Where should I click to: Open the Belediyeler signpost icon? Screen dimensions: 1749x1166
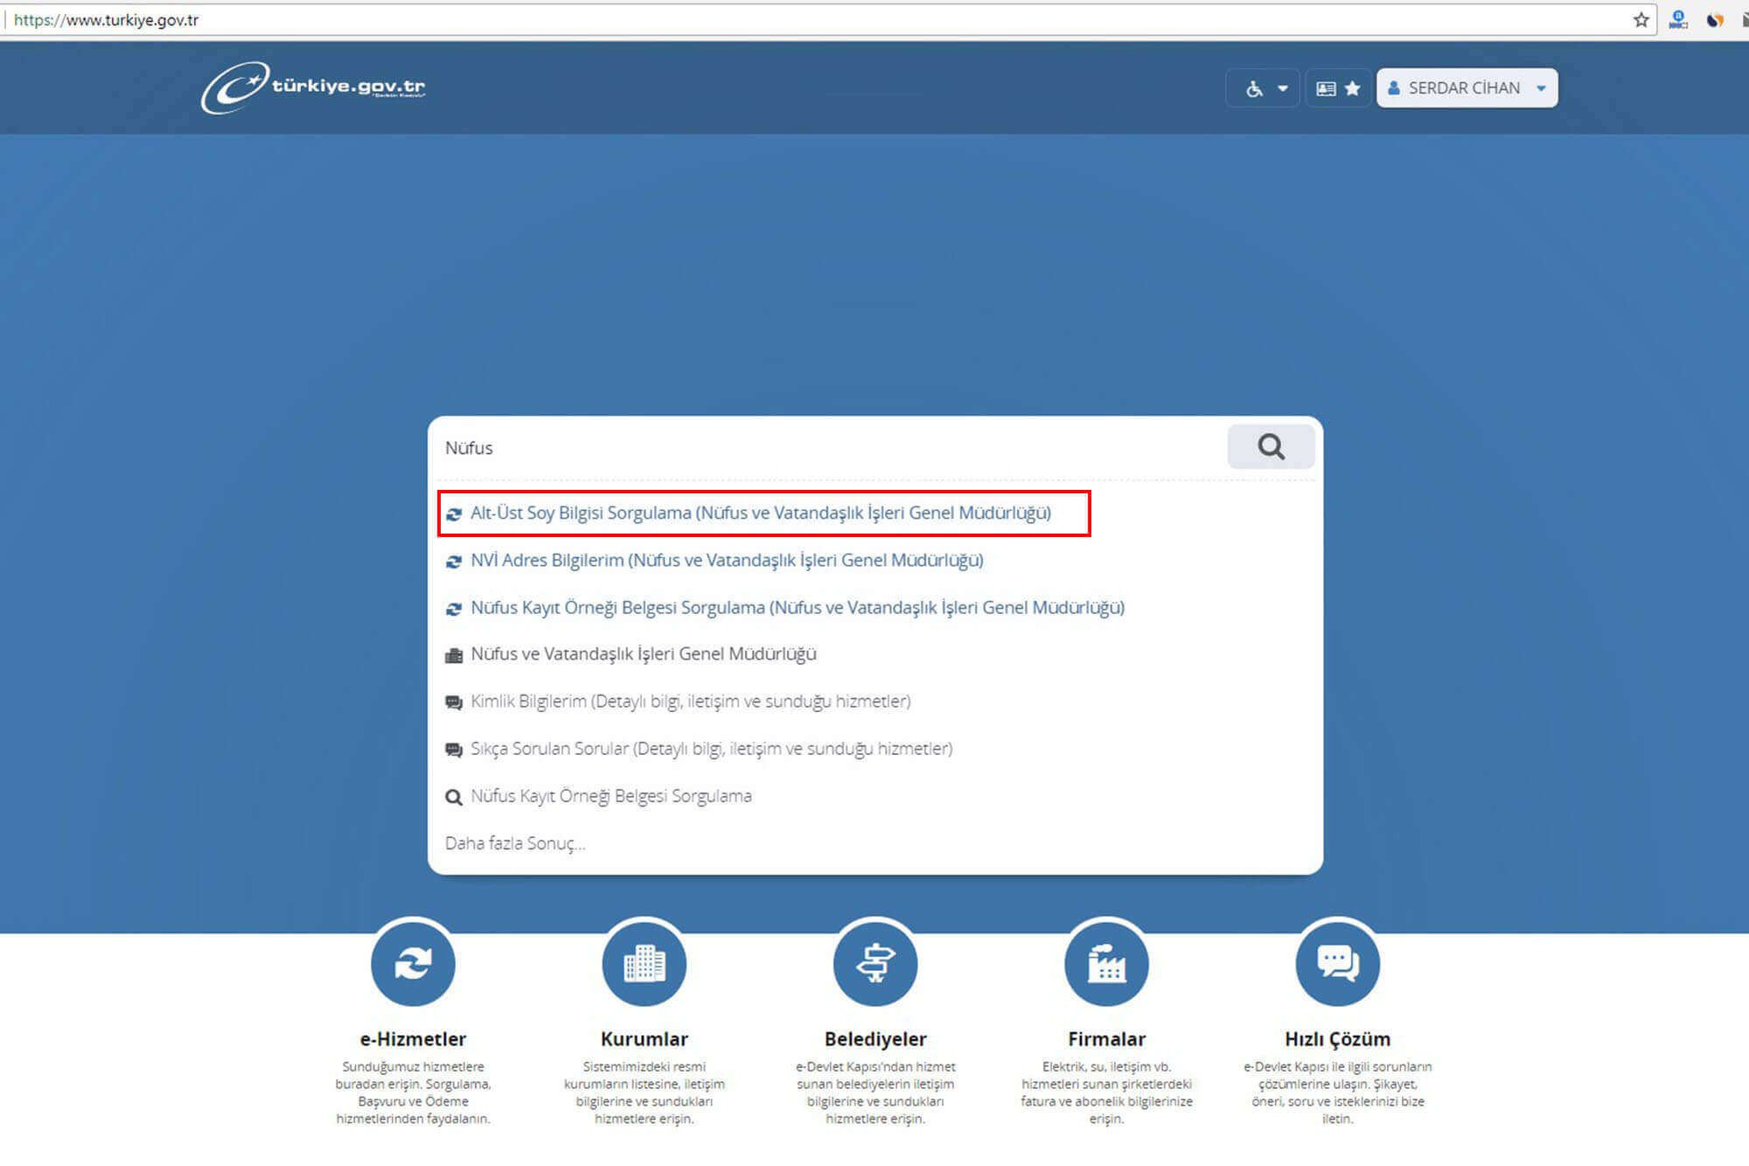pos(875,963)
